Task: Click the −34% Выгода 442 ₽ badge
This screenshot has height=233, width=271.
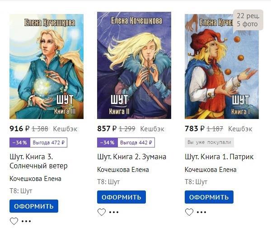Action: click(x=126, y=143)
